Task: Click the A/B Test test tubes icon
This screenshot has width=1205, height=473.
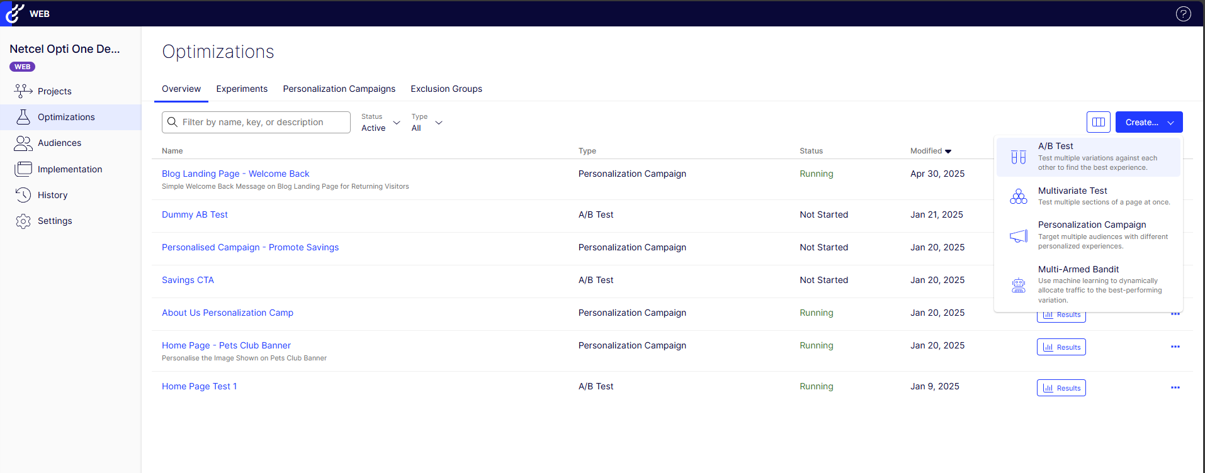Action: 1018,157
